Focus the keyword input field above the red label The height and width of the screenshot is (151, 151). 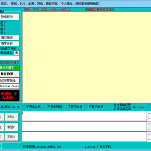pyautogui.click(x=9, y=58)
